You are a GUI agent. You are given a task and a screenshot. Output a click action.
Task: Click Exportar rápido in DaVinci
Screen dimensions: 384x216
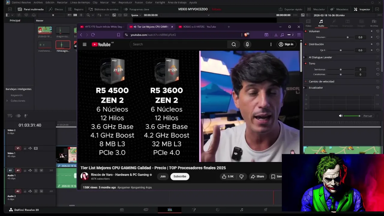[290, 9]
